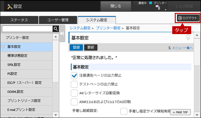The height and width of the screenshot is (118, 201).
Task: Click the wrench settings icon
Action: click(x=10, y=6)
